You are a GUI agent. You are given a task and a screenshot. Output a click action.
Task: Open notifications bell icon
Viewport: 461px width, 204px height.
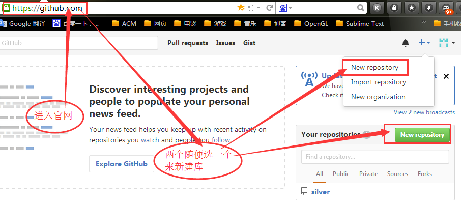(x=406, y=43)
